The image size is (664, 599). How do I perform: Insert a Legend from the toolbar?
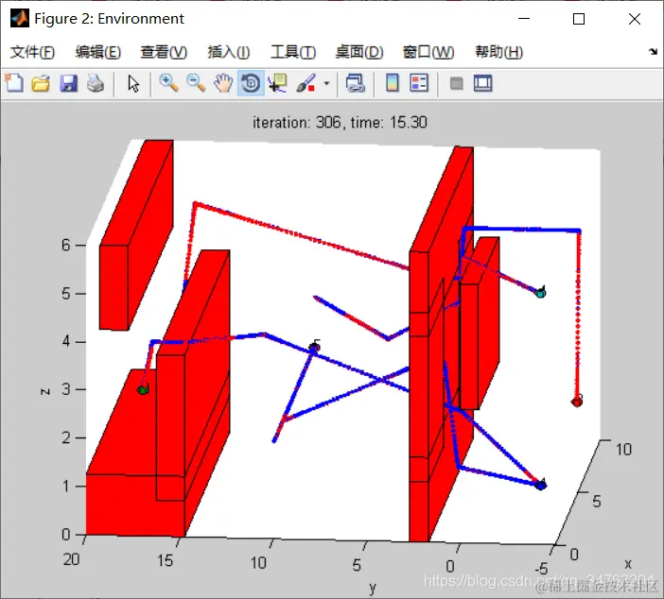[419, 83]
